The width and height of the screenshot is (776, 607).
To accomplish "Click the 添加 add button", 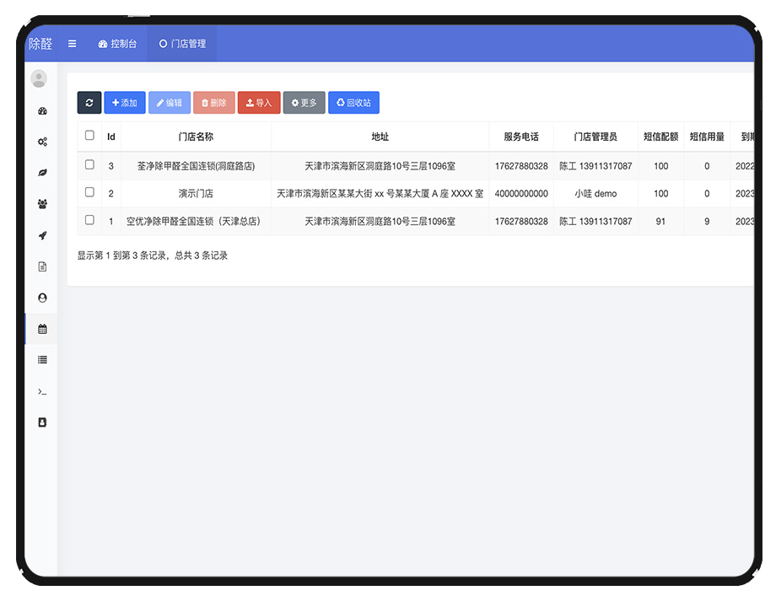I will pos(125,102).
